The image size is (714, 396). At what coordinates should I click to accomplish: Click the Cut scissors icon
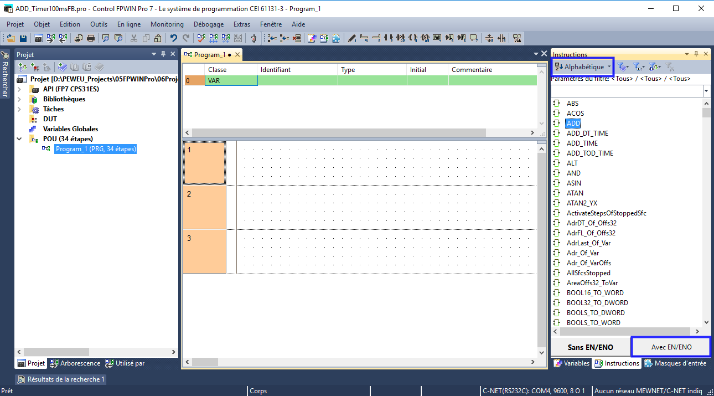pos(133,38)
